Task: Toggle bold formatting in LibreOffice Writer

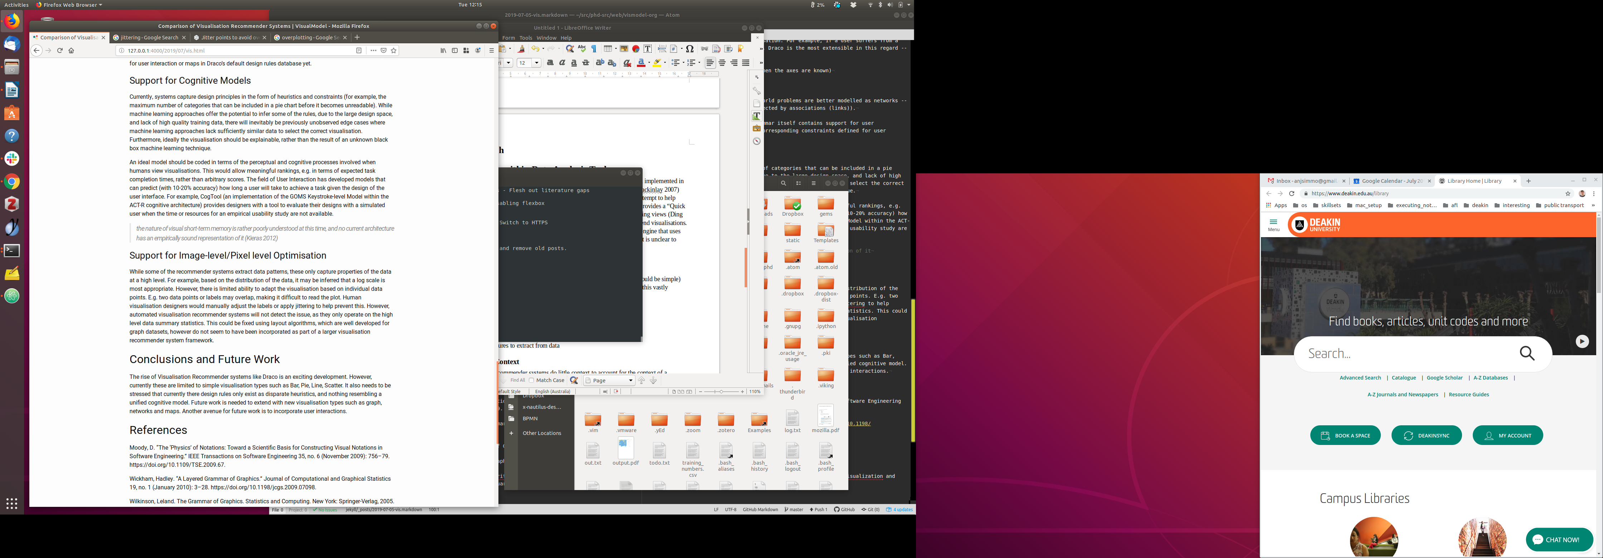Action: (x=550, y=63)
